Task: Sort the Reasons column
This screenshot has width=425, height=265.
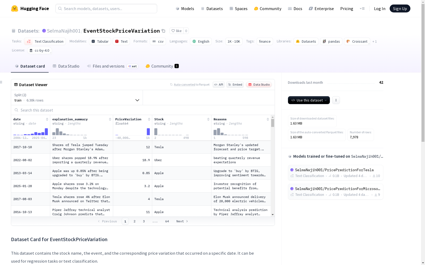Action: click(268, 119)
